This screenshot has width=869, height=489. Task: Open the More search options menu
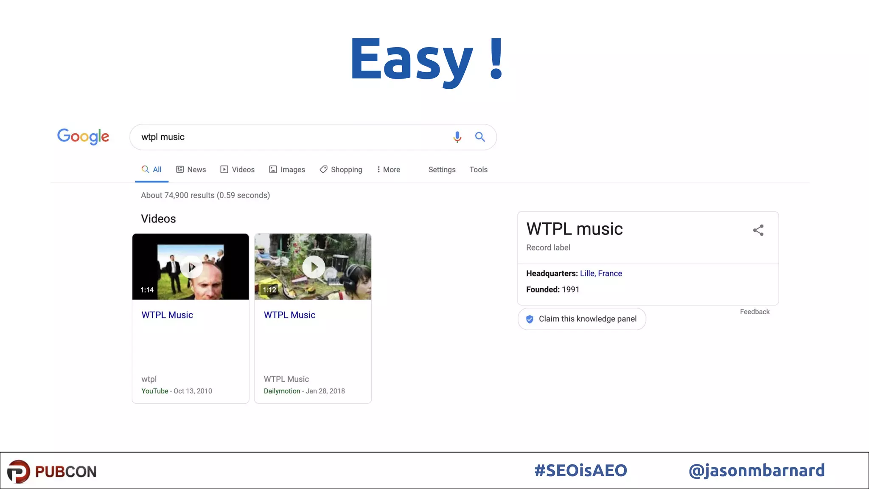pos(388,169)
